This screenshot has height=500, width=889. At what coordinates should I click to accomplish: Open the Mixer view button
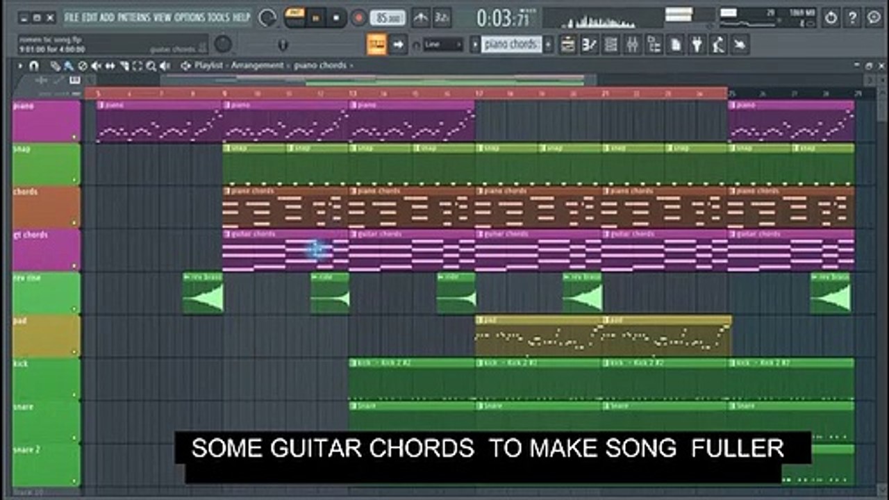(633, 44)
